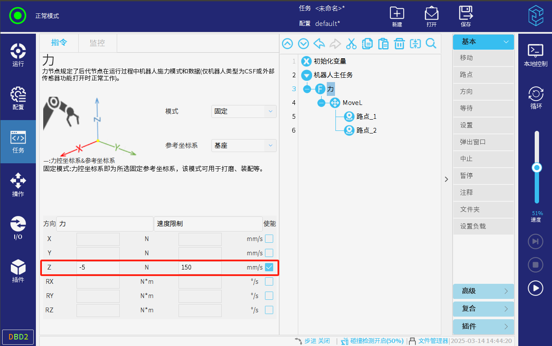Click the undo arrow icon
The image size is (552, 346).
click(x=319, y=44)
